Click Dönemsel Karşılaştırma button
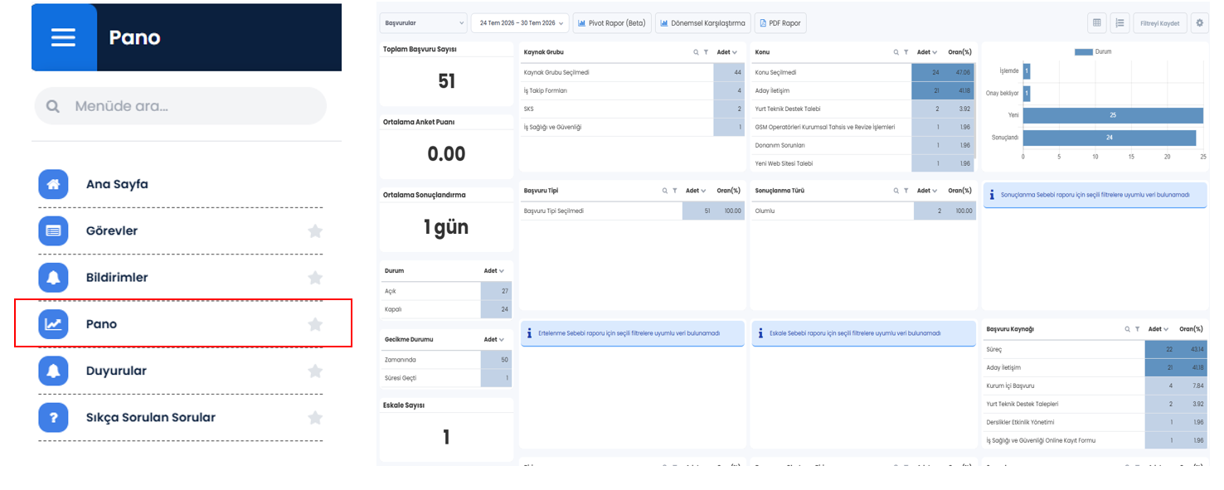This screenshot has width=1224, height=490. coord(703,23)
